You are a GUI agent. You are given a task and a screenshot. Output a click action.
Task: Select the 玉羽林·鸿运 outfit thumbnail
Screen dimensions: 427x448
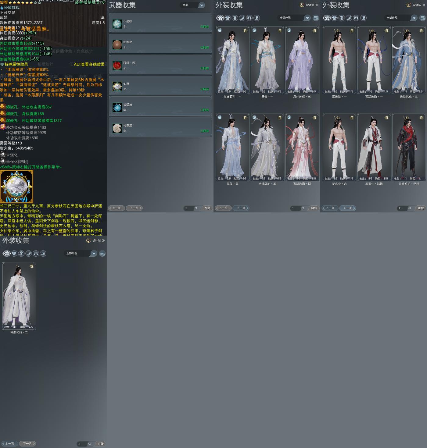point(374,147)
